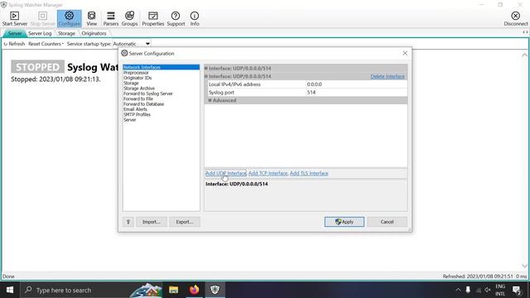Click the help question mark button in the dialog
Image resolution: width=530 pixels, height=298 pixels.
128,222
